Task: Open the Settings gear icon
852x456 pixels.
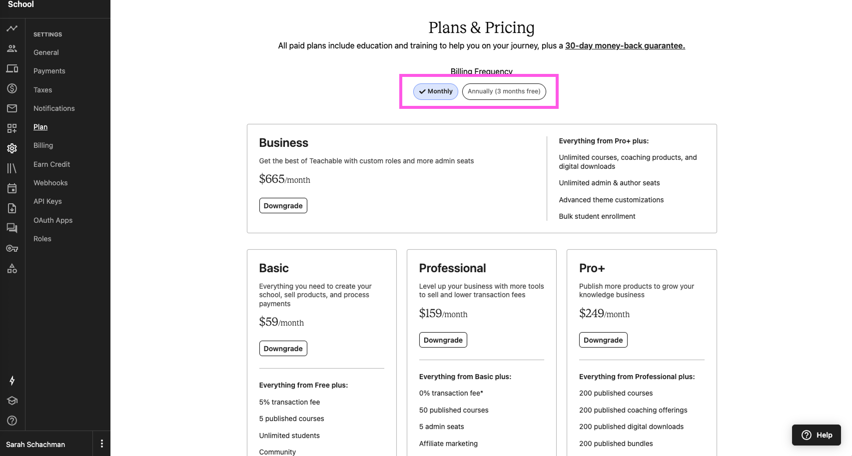Action: [x=12, y=148]
